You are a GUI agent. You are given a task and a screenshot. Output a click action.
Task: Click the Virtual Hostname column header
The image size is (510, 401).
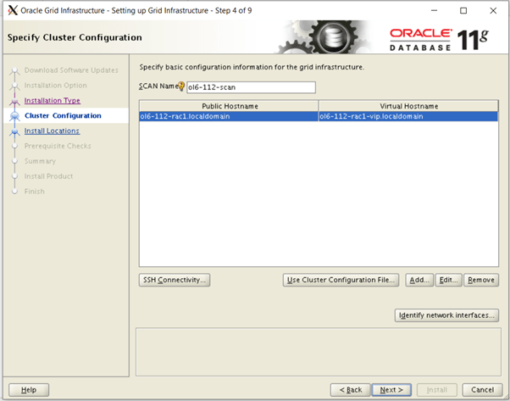click(x=407, y=106)
